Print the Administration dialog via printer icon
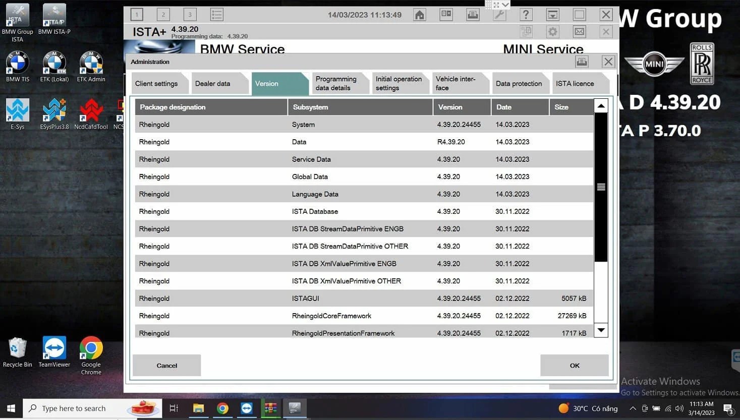740x420 pixels. coord(582,62)
